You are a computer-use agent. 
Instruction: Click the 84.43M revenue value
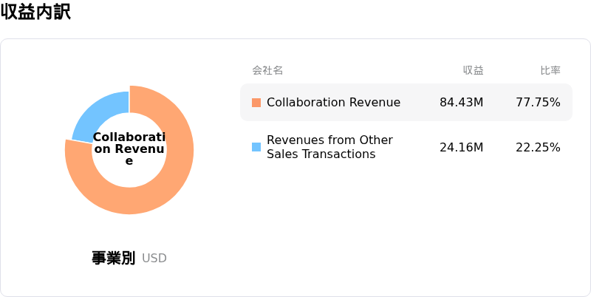(x=461, y=103)
